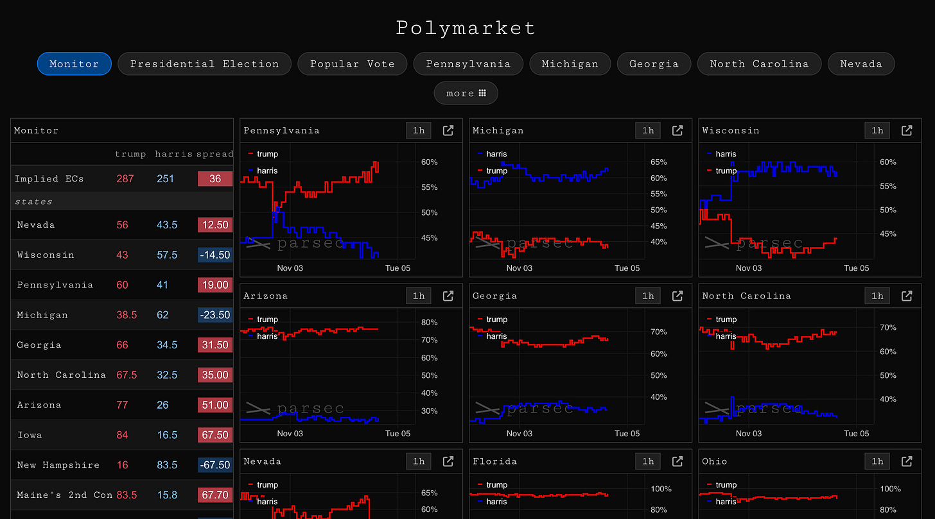The image size is (935, 519).
Task: Toggle harris series in Michigan legend
Action: (x=493, y=154)
